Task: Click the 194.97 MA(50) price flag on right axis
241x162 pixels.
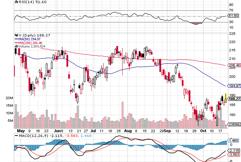Action: point(234,86)
